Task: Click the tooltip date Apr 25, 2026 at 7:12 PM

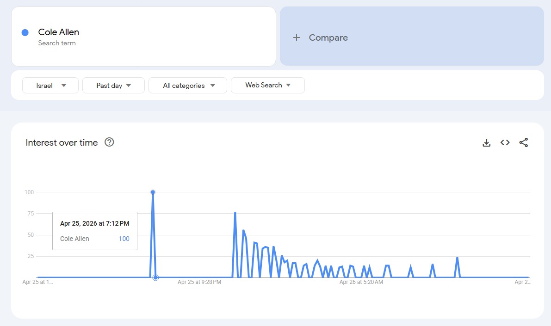Action: [94, 223]
